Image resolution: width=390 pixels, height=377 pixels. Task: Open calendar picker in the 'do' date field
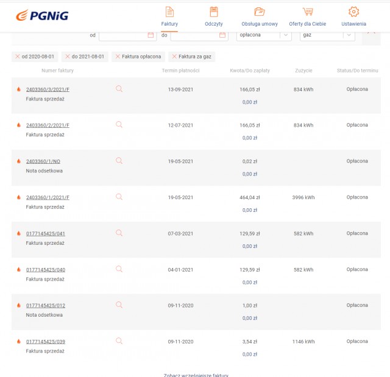click(222, 35)
